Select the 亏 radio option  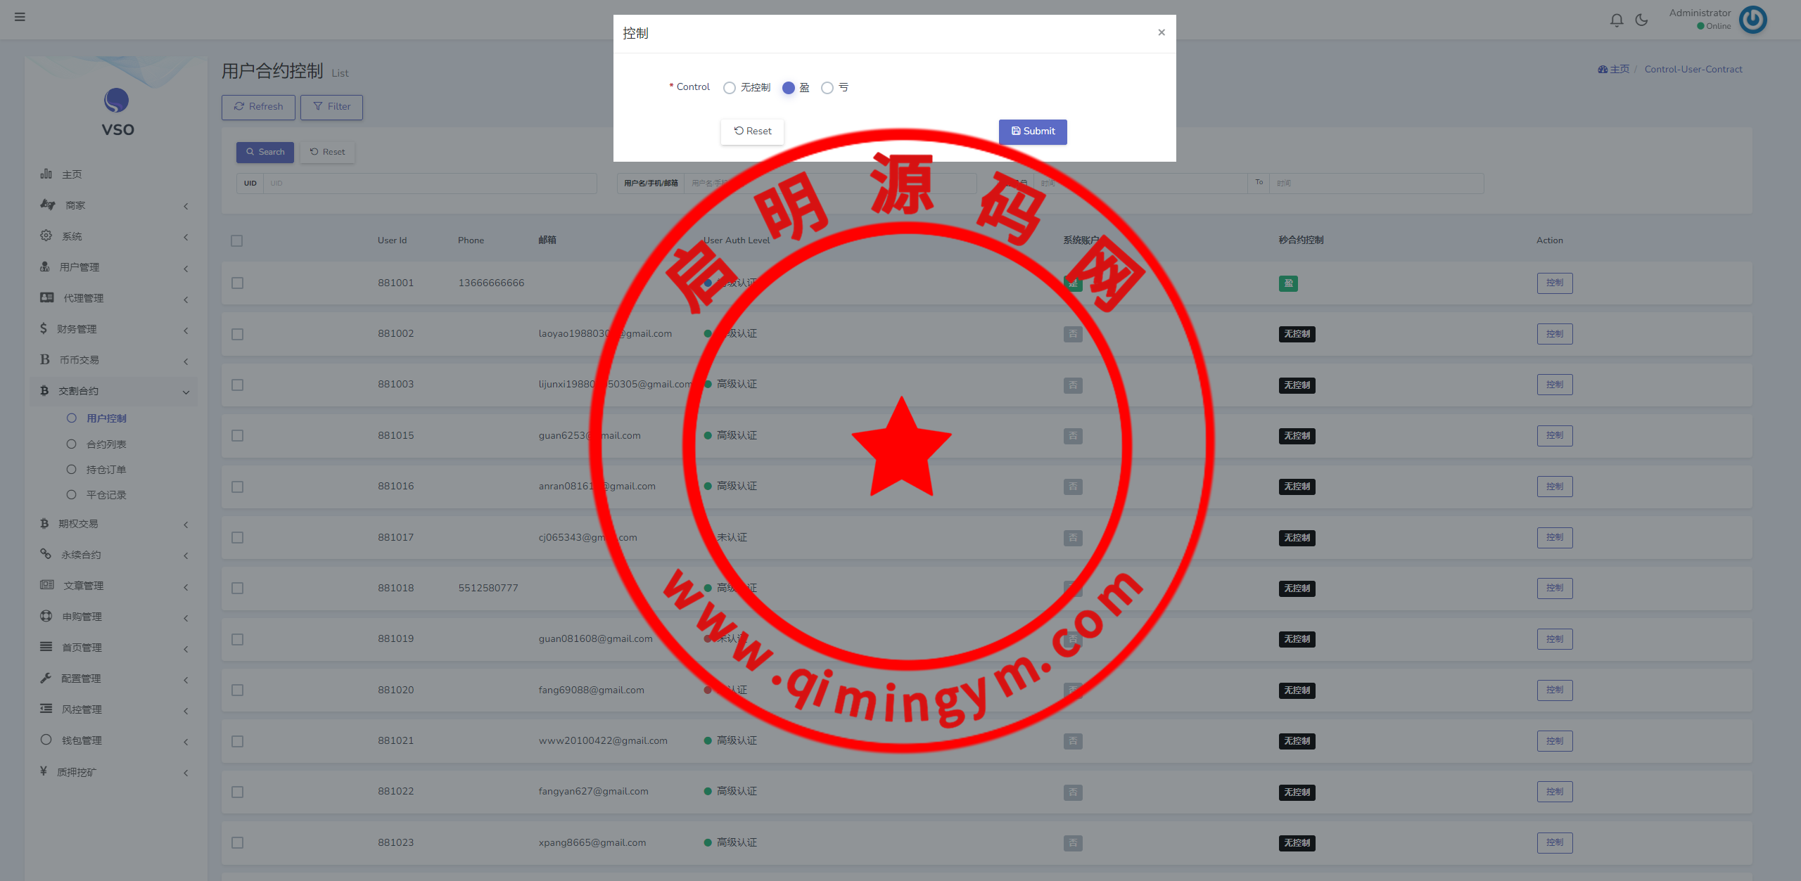(827, 88)
